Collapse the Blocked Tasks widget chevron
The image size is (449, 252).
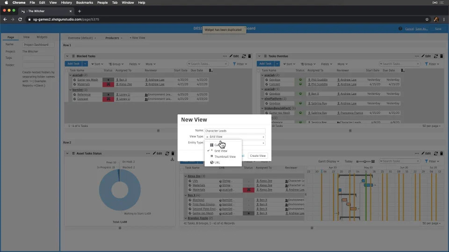pyautogui.click(x=67, y=56)
